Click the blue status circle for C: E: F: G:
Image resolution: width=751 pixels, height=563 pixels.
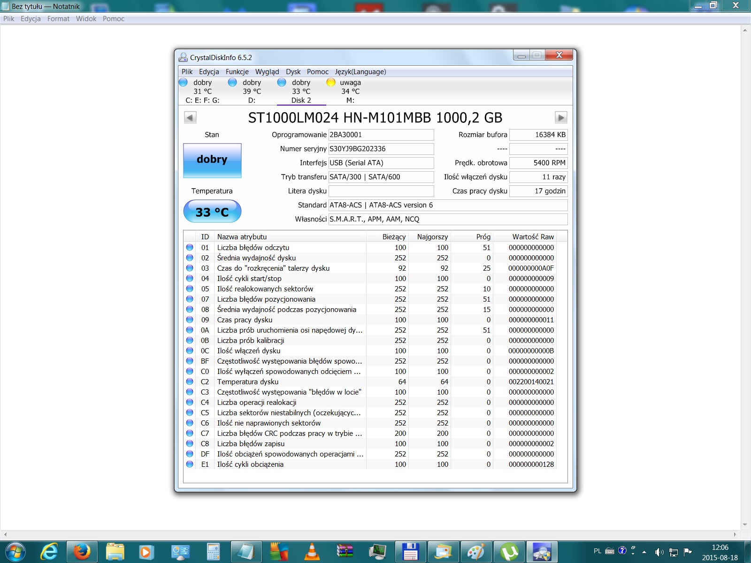point(183,83)
